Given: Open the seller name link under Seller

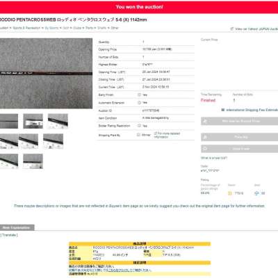Looking at the screenshot, I should point(210,171).
